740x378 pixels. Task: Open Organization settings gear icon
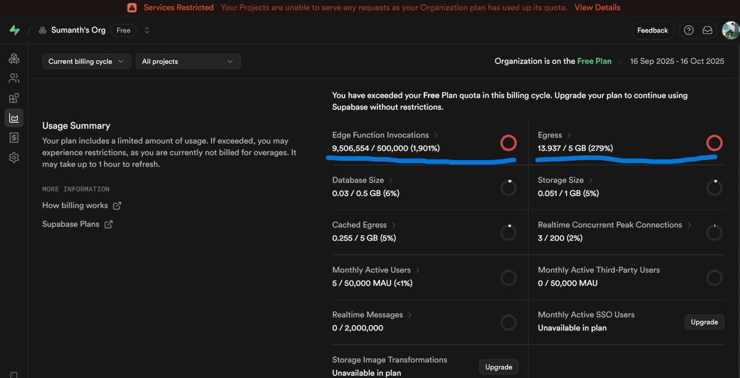coord(14,158)
